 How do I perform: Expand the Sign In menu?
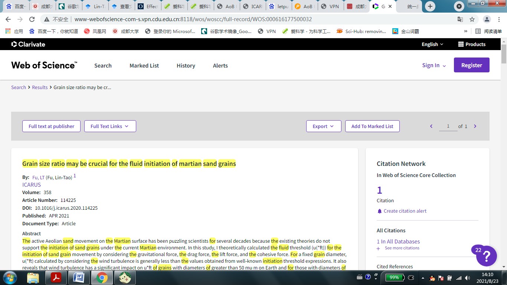pyautogui.click(x=434, y=65)
